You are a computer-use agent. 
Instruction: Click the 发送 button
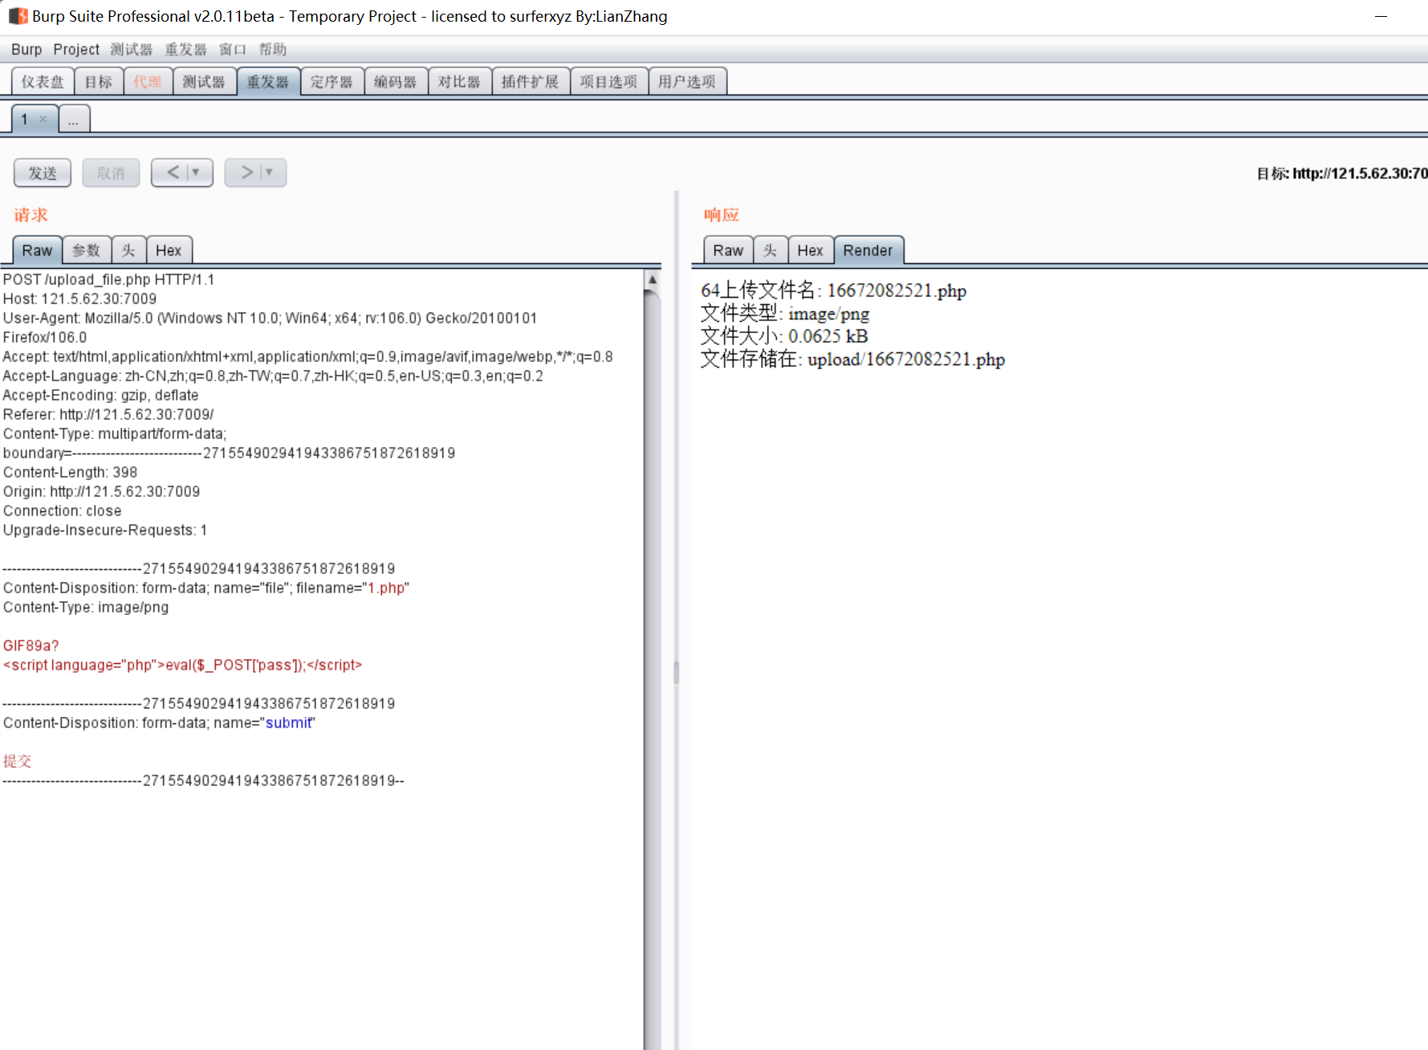pos(43,173)
